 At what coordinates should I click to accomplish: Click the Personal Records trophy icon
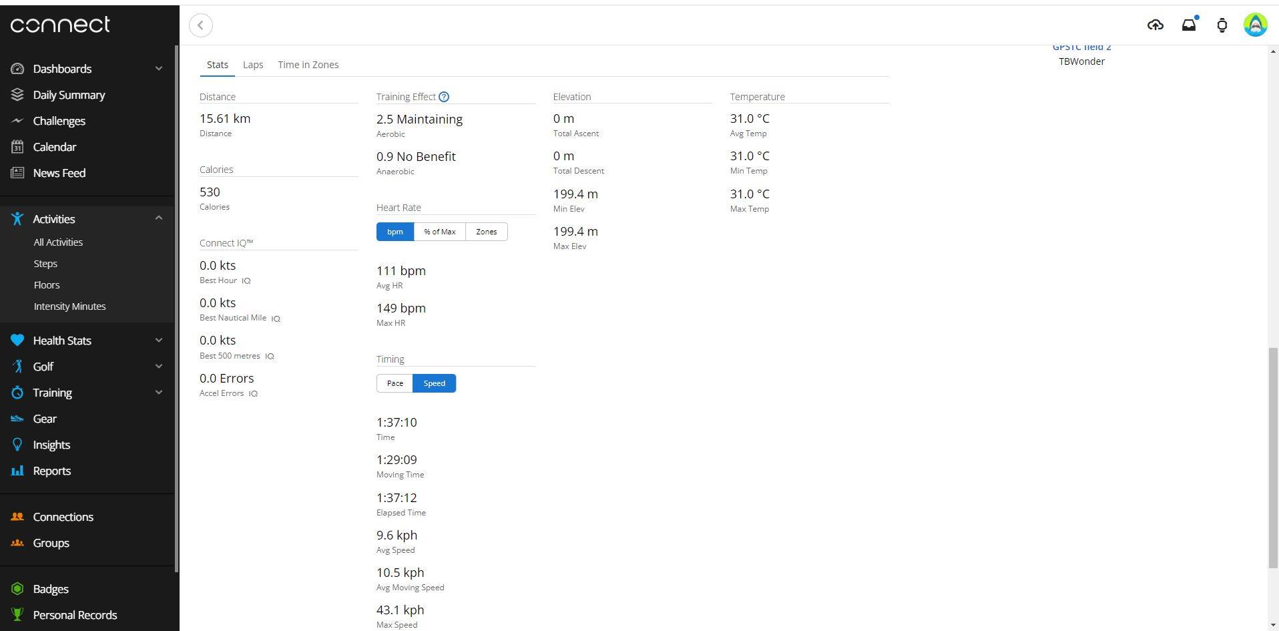(17, 615)
